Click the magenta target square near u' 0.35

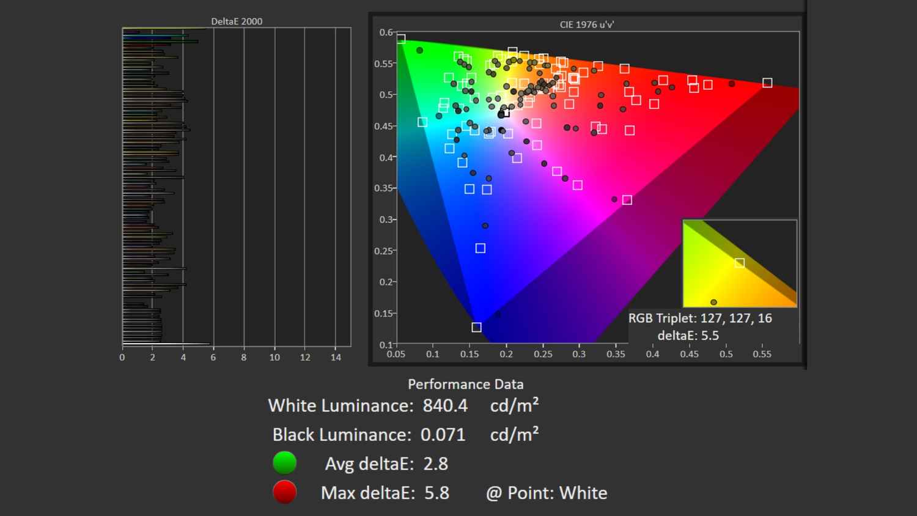coord(627,200)
